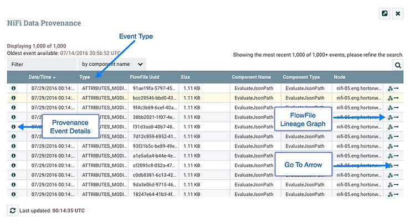Sort by the Date/Time column header

coord(42,77)
